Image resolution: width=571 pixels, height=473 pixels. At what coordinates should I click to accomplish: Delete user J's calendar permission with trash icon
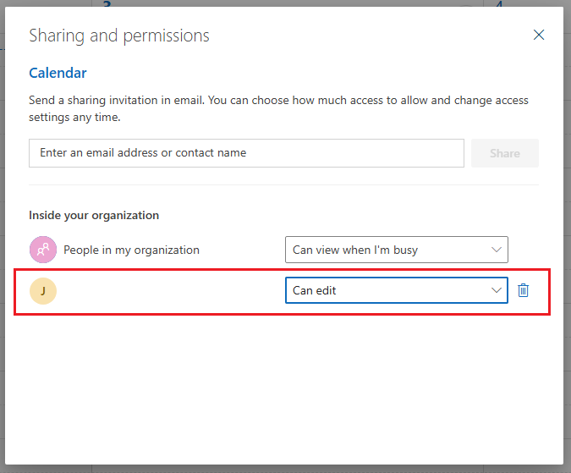tap(523, 290)
